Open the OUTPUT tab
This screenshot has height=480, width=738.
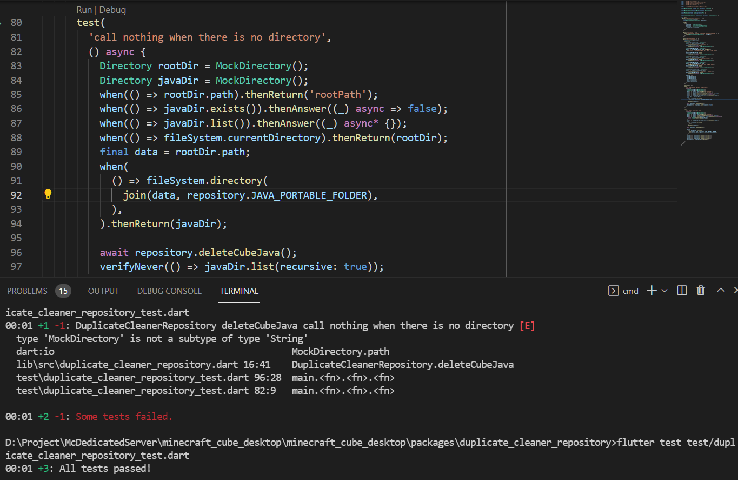click(x=103, y=291)
